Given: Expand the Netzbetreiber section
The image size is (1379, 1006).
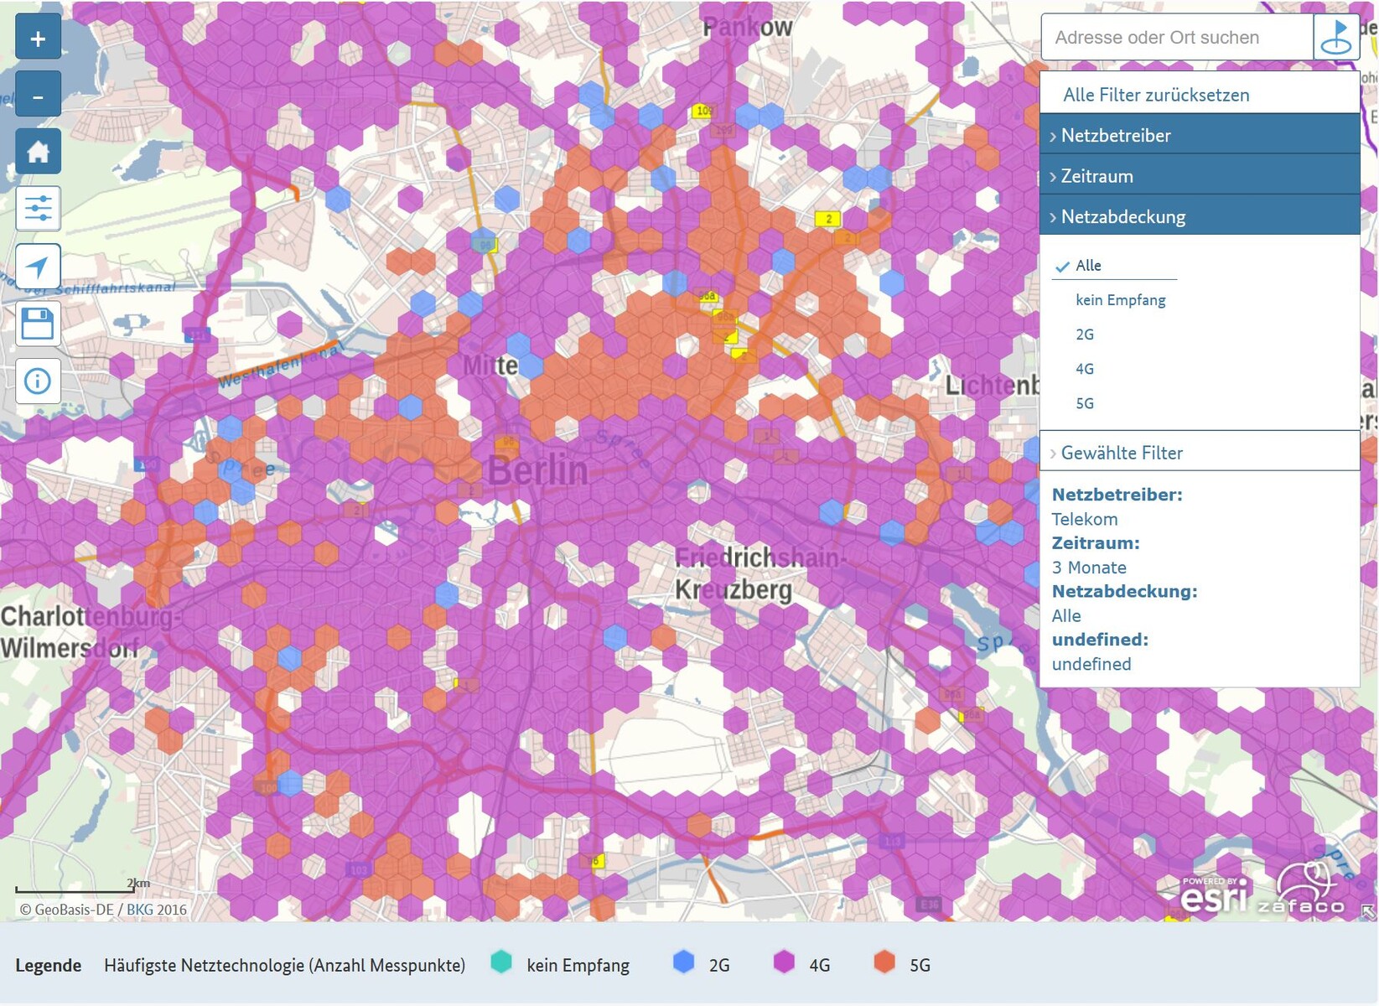Looking at the screenshot, I should [1200, 135].
